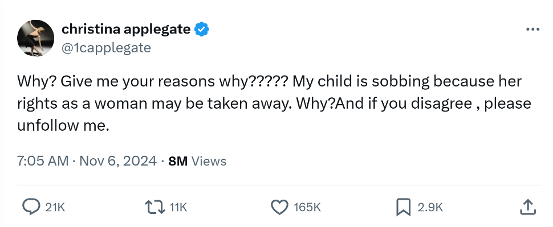Open the three-dot More options menu

pos(532,29)
